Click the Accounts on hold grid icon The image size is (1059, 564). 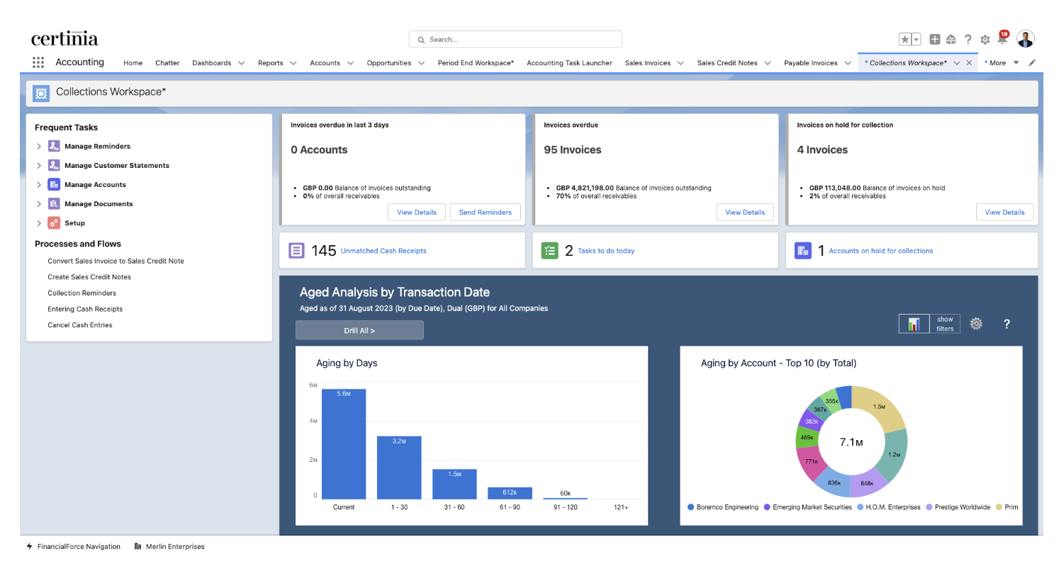point(803,250)
